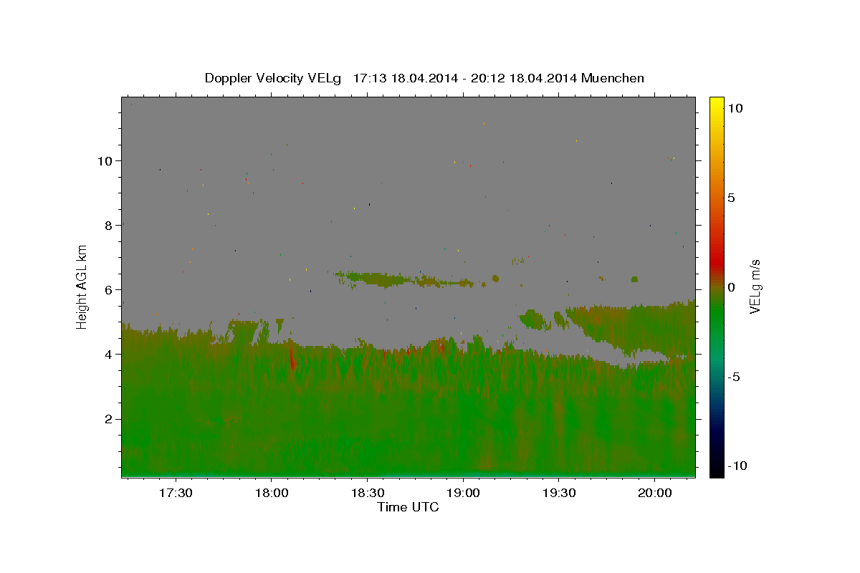
Task: Click the colorbar value -10 label
Action: [x=736, y=466]
